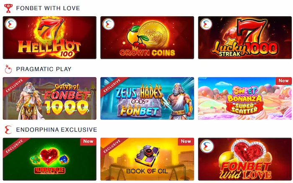Open the Fonbet Wild Love game

[245, 159]
